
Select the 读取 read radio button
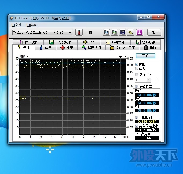[x=136, y=65]
